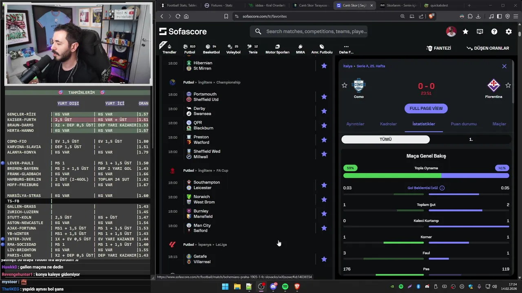The image size is (522, 293).
Task: Open the Sofascore help question icon
Action: coord(494,31)
